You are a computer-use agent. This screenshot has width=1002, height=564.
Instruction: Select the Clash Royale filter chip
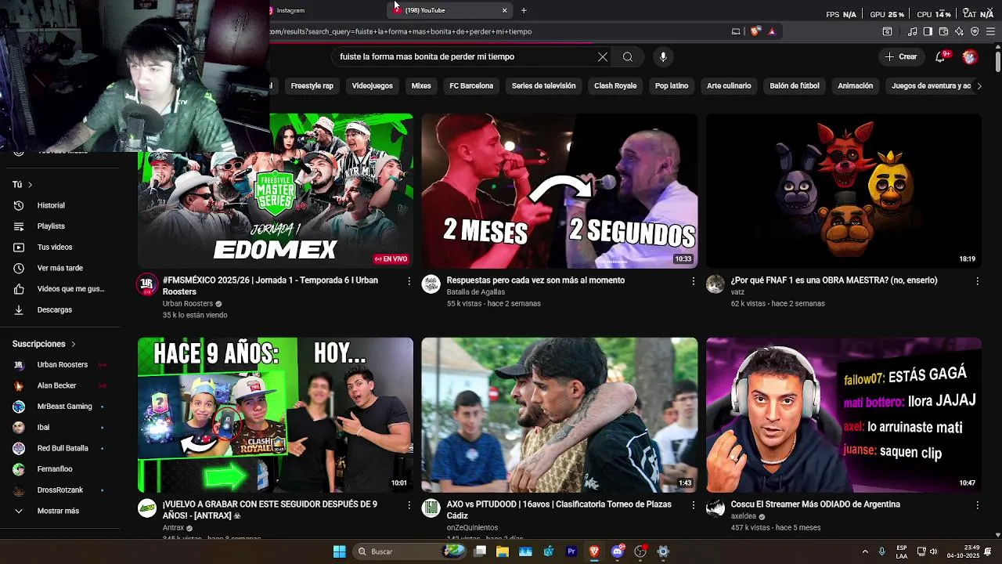coord(615,86)
